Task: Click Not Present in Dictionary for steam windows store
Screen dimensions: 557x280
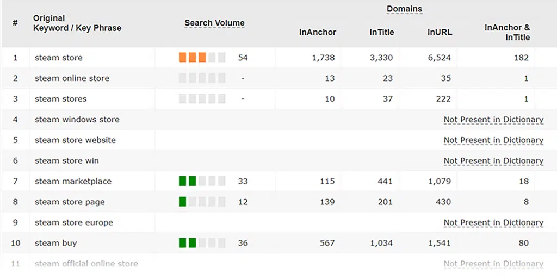Action: (x=493, y=120)
